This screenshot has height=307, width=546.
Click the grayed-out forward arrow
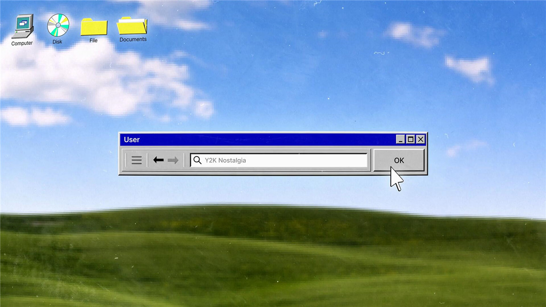[173, 161]
